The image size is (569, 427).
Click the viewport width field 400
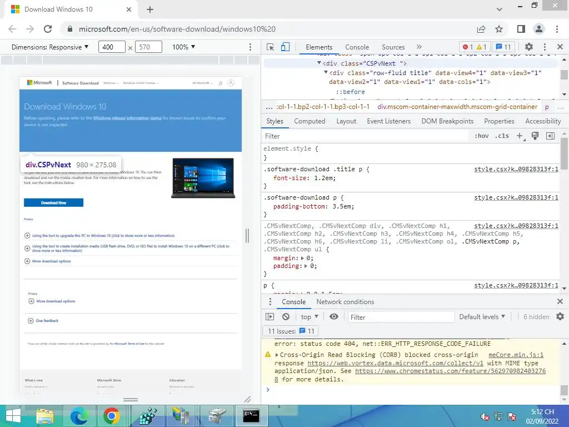(x=112, y=47)
